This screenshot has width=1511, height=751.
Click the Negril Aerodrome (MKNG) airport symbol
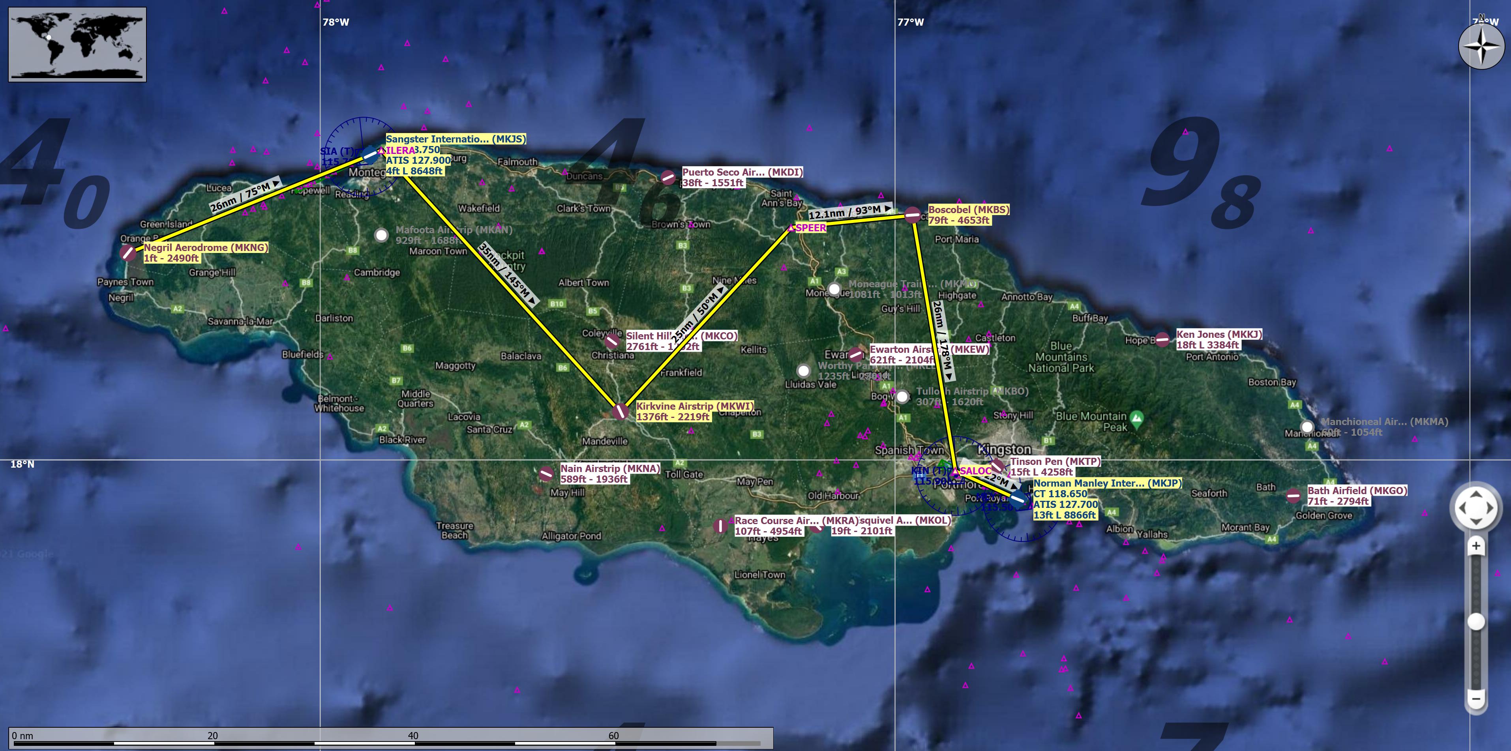tap(127, 253)
